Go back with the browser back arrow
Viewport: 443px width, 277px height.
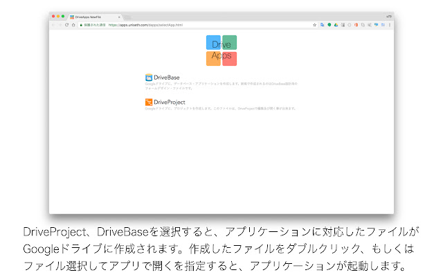pos(53,25)
